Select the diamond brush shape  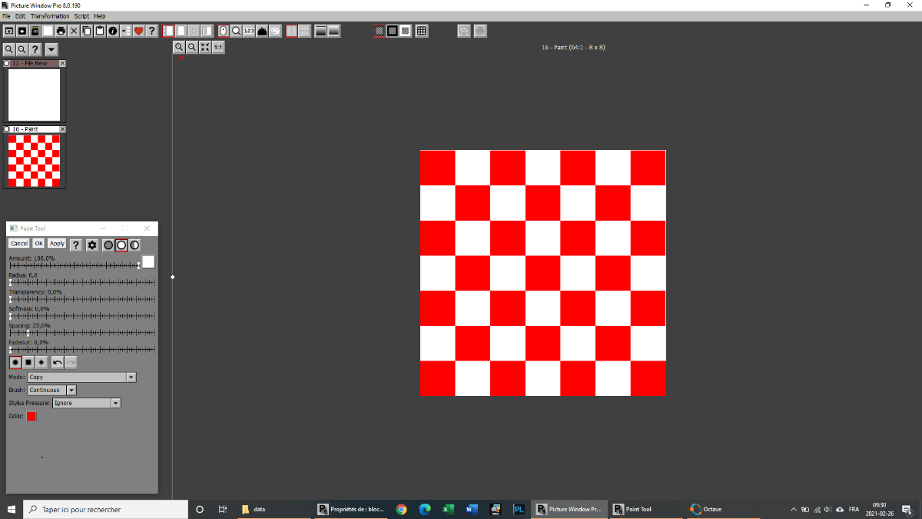tap(41, 362)
